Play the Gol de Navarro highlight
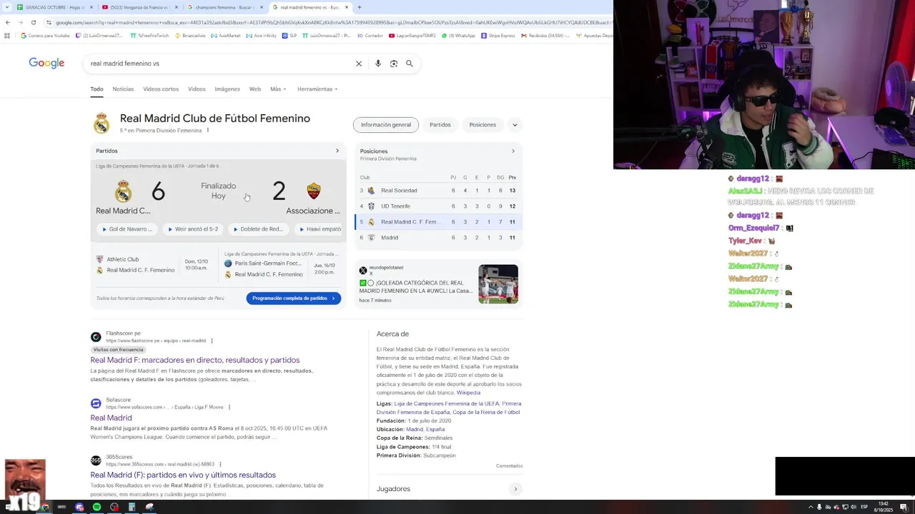The height and width of the screenshot is (514, 915). [x=127, y=229]
